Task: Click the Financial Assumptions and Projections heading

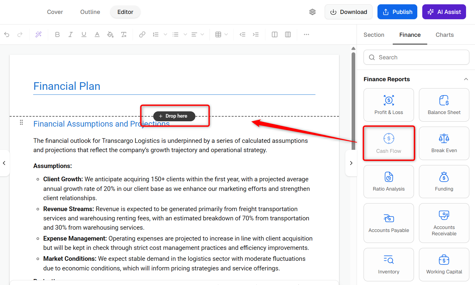Action: (102, 124)
